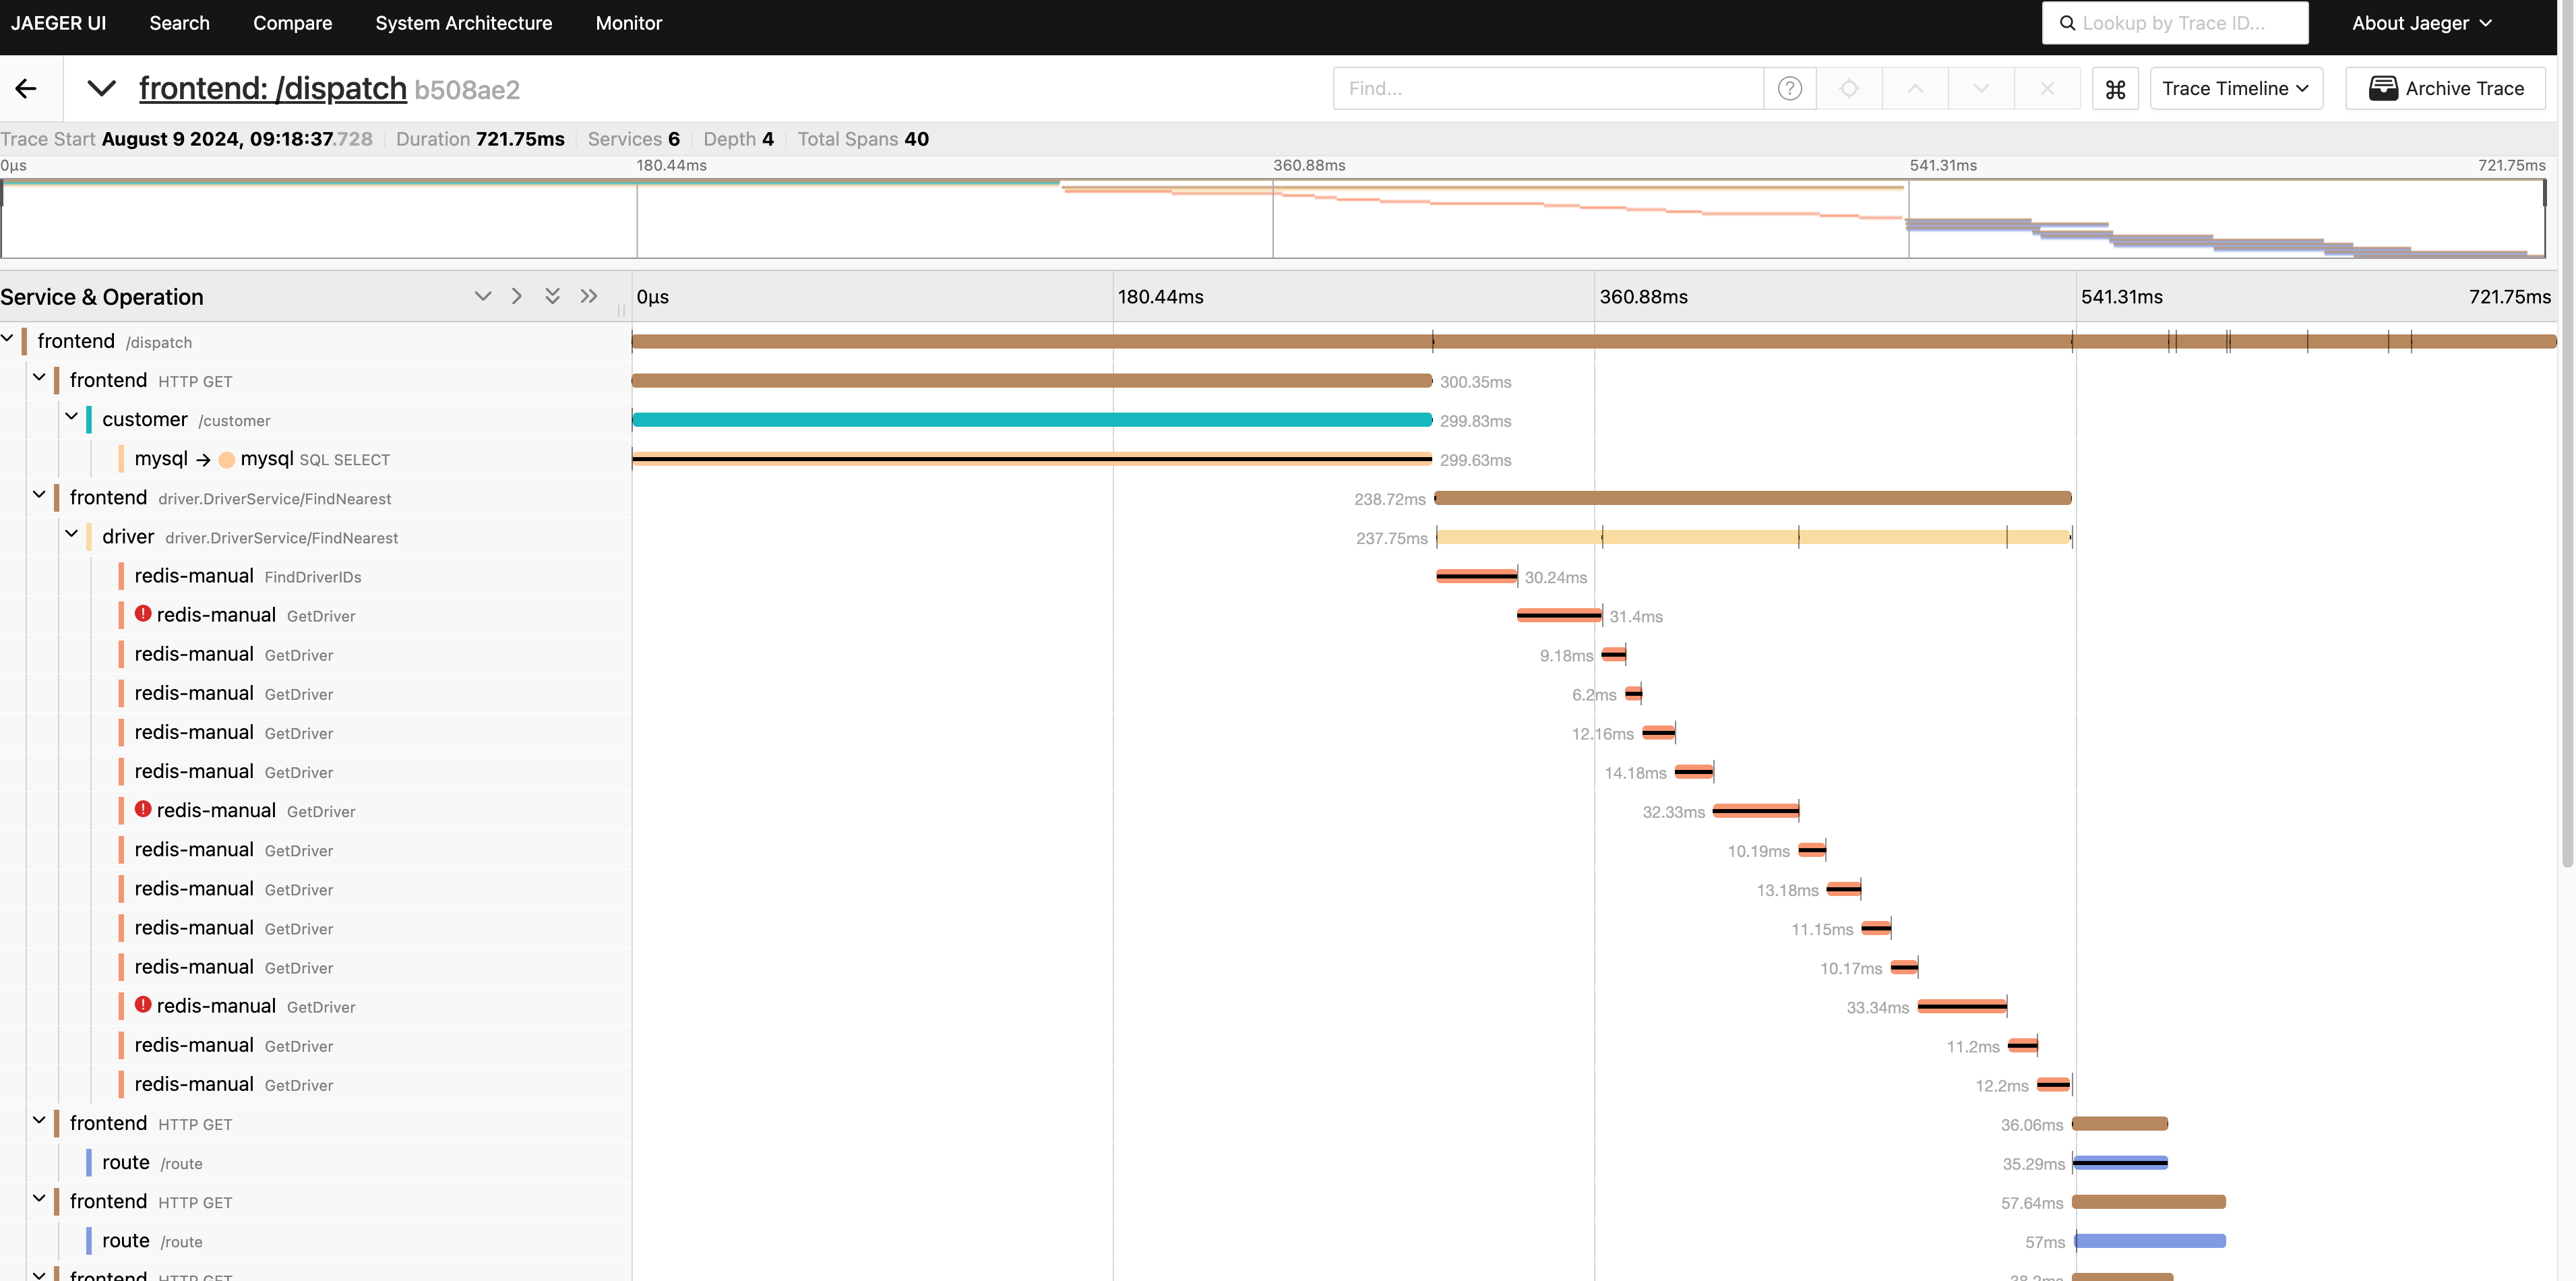Switch to the Compare page
The height and width of the screenshot is (1281, 2576).
tap(292, 23)
